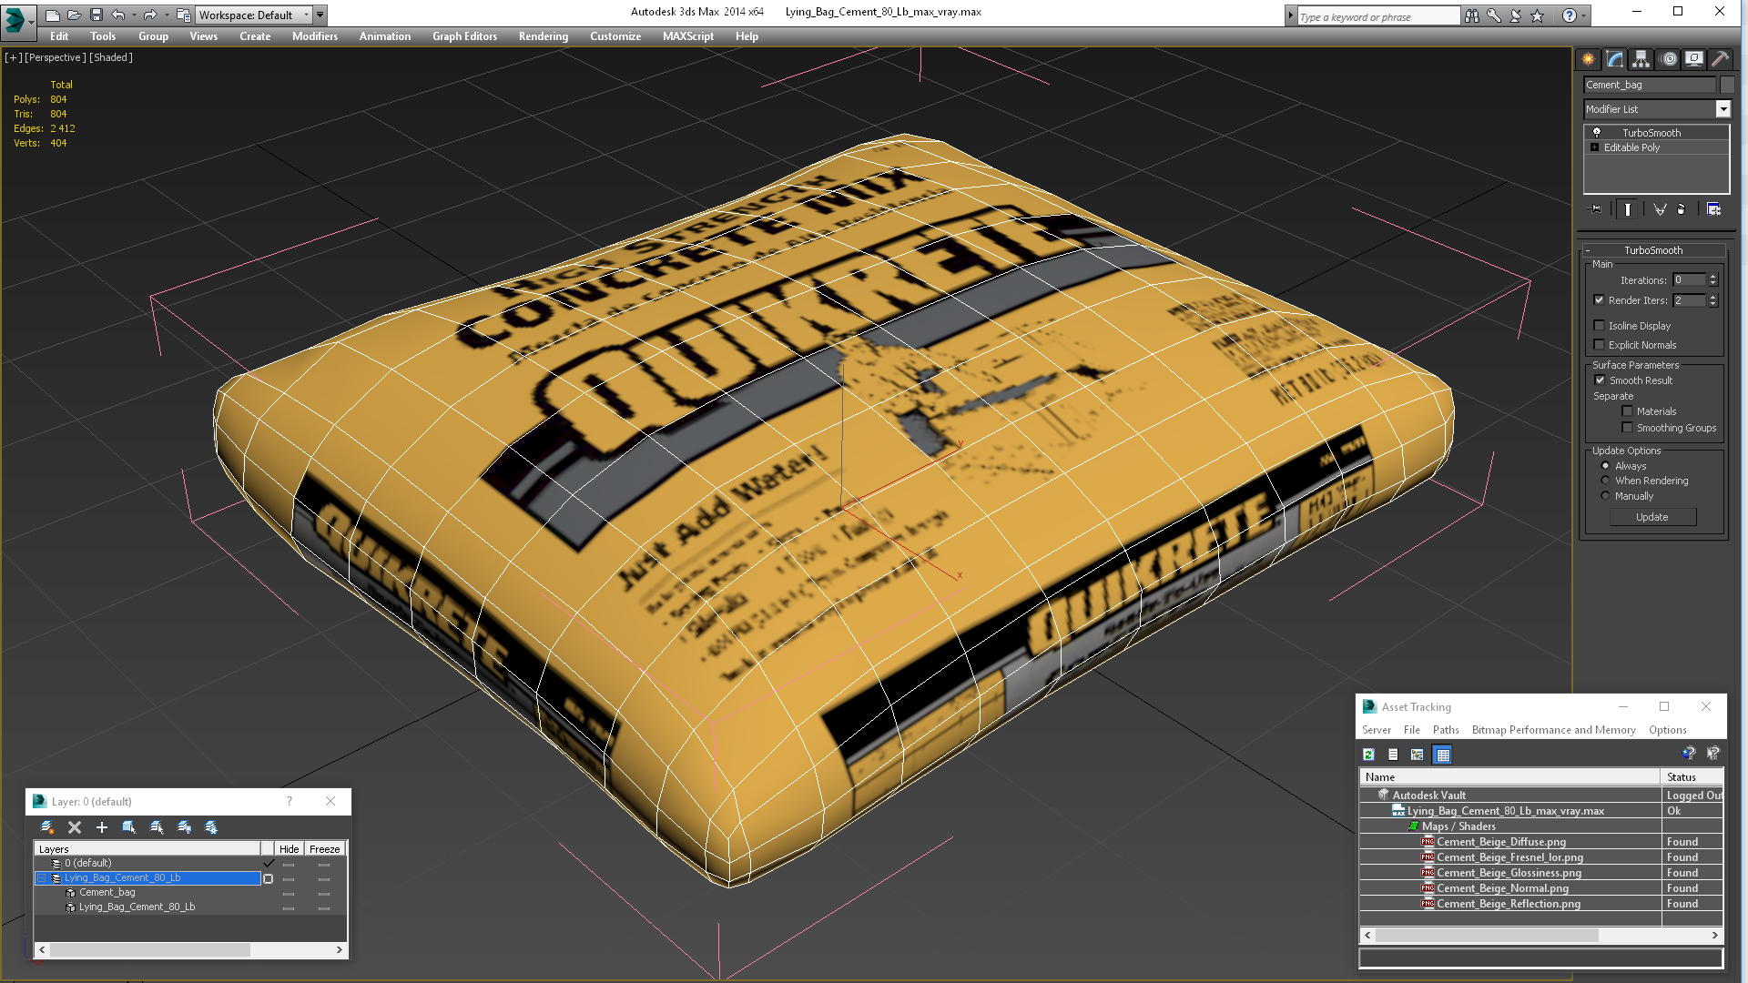Click the Pin Stack icon
1748x983 pixels.
1595,209
